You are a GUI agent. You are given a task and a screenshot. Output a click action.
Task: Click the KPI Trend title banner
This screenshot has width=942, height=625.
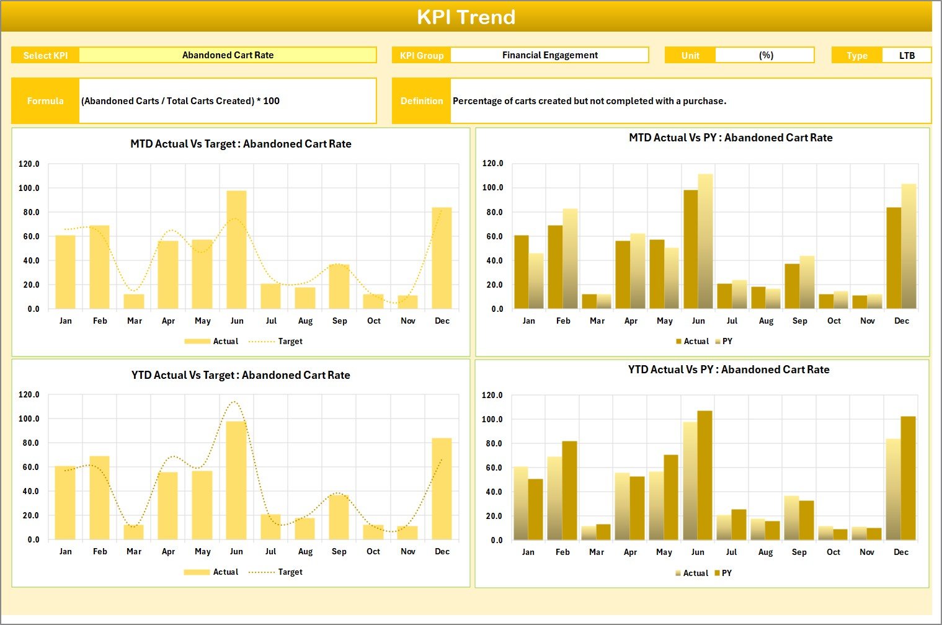click(x=468, y=17)
